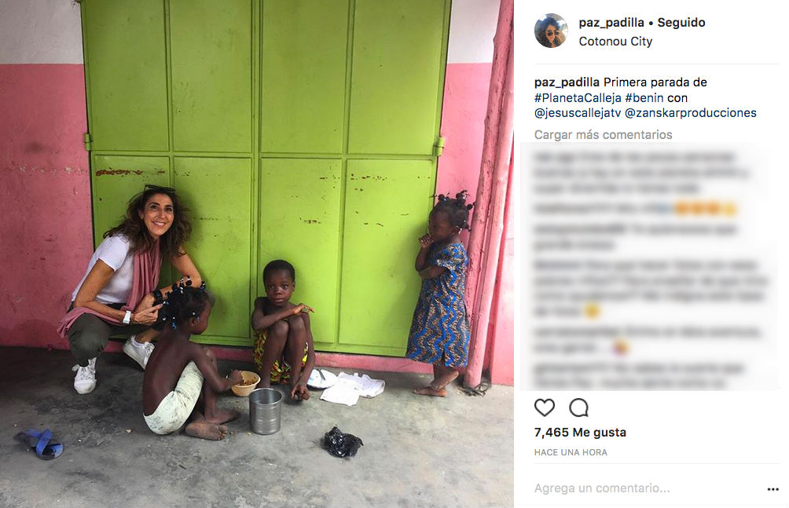Toggle the Seguido following button
The height and width of the screenshot is (508, 789).
point(681,23)
